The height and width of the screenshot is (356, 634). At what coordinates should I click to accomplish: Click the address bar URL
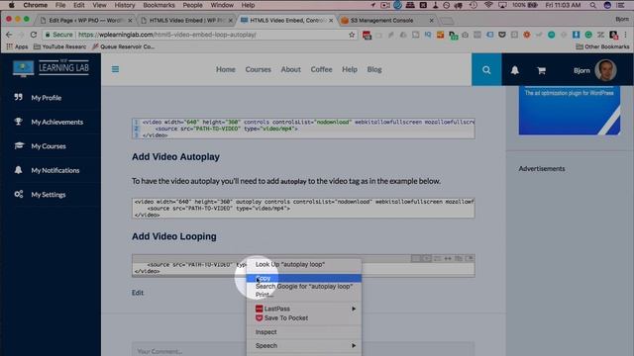[167, 35]
